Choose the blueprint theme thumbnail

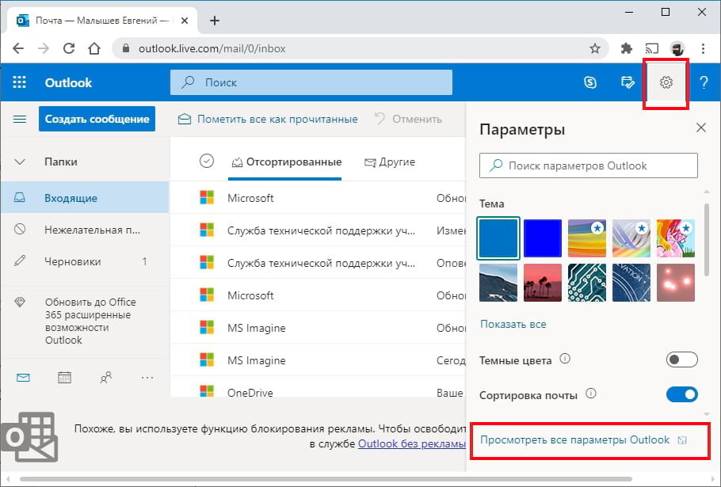631,283
